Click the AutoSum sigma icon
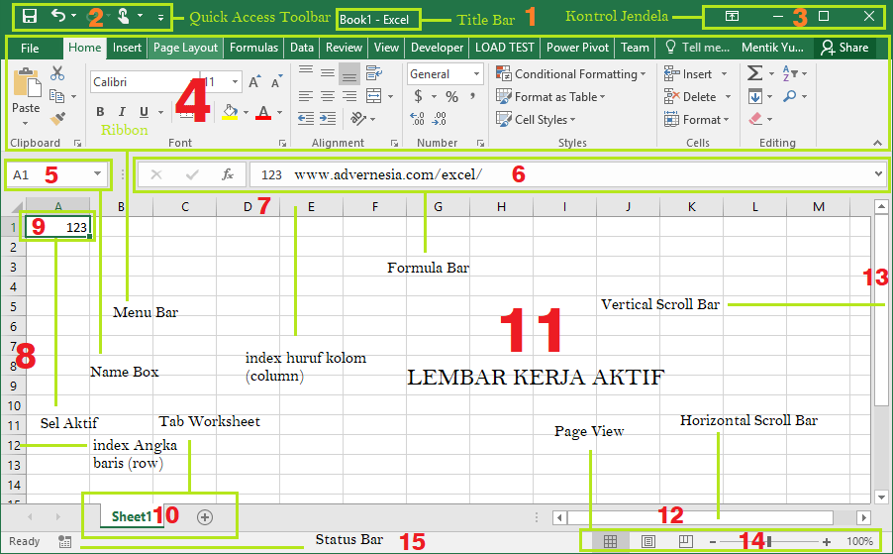The height and width of the screenshot is (554, 893). tap(754, 73)
